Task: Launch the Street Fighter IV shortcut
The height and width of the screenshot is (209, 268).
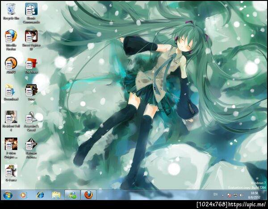Action: tap(31, 40)
